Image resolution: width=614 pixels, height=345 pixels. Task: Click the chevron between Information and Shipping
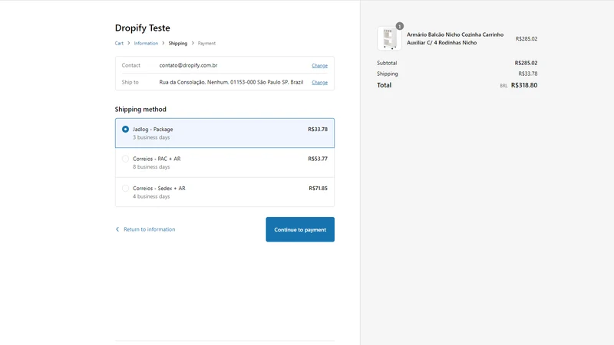(163, 43)
